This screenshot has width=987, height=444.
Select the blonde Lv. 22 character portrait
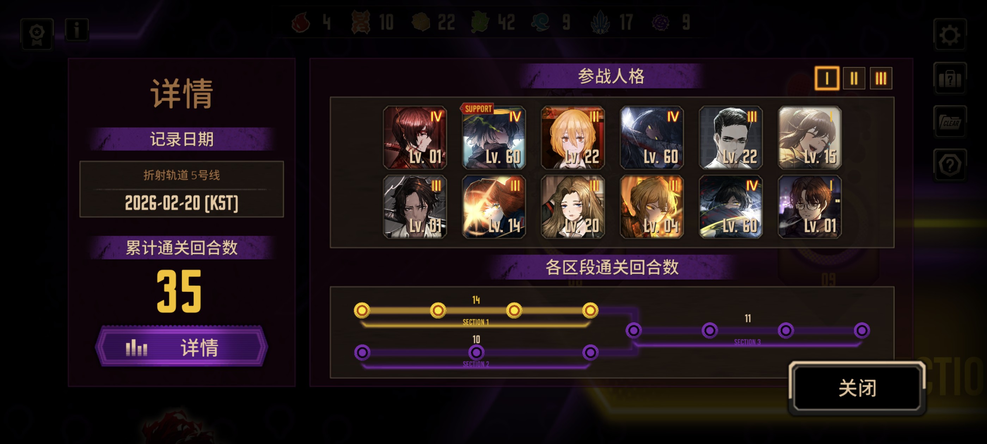[573, 137]
